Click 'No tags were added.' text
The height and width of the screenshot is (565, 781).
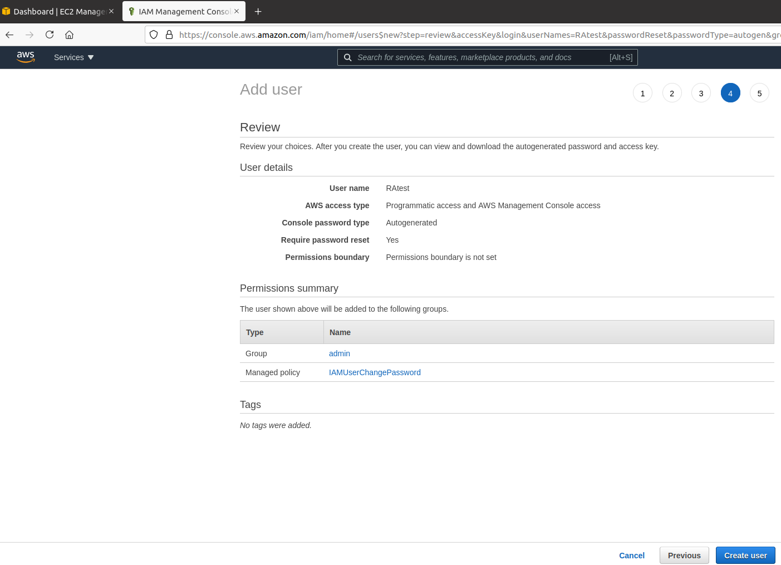point(276,425)
